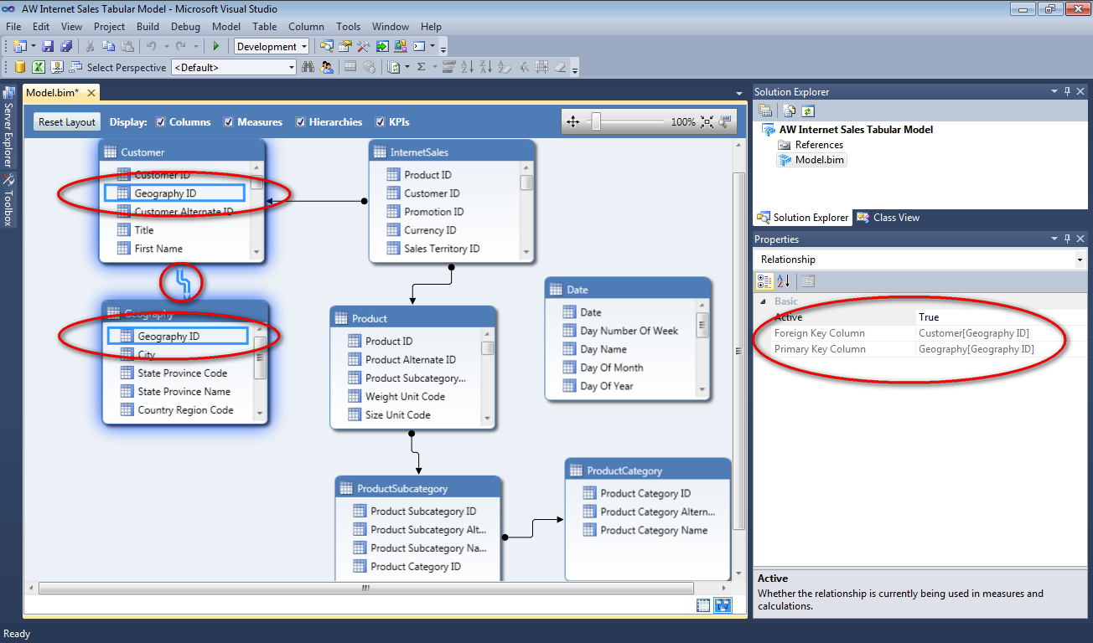The height and width of the screenshot is (643, 1093).
Task: Open the Undo history dropdown arrow
Action: [x=166, y=47]
